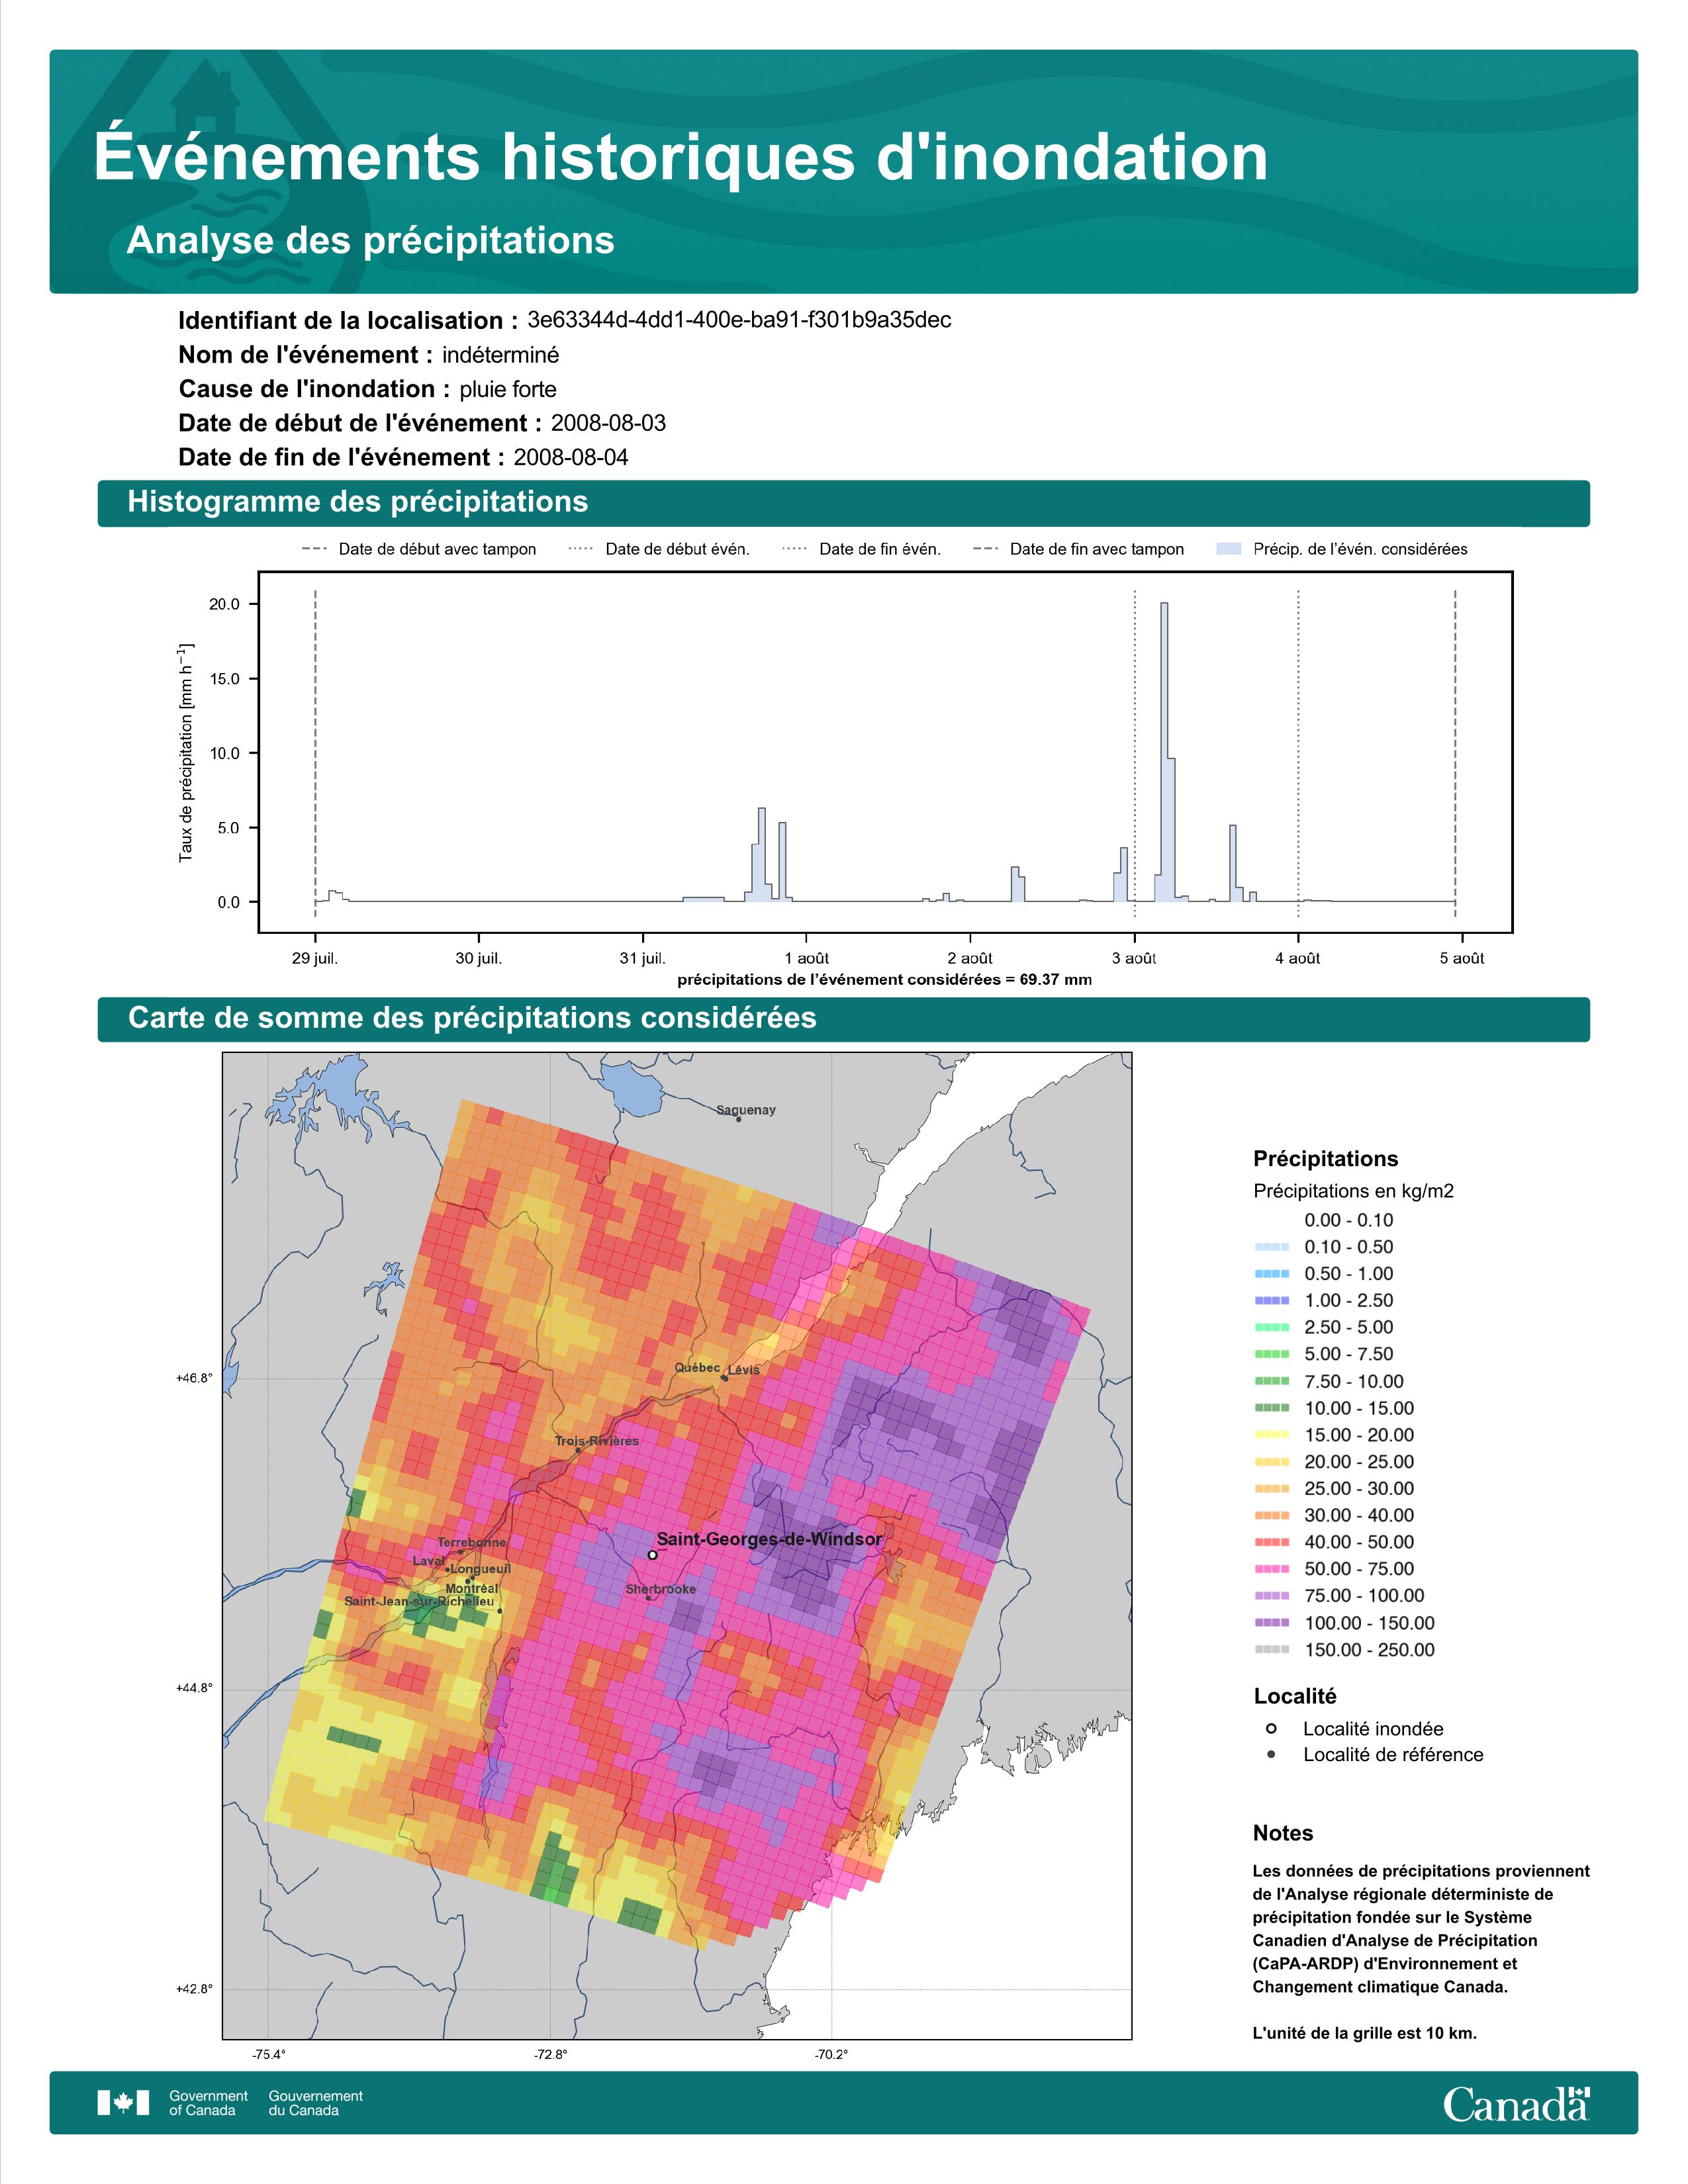Click the -72.8° longitude label
The height and width of the screenshot is (2184, 1688).
551,2055
